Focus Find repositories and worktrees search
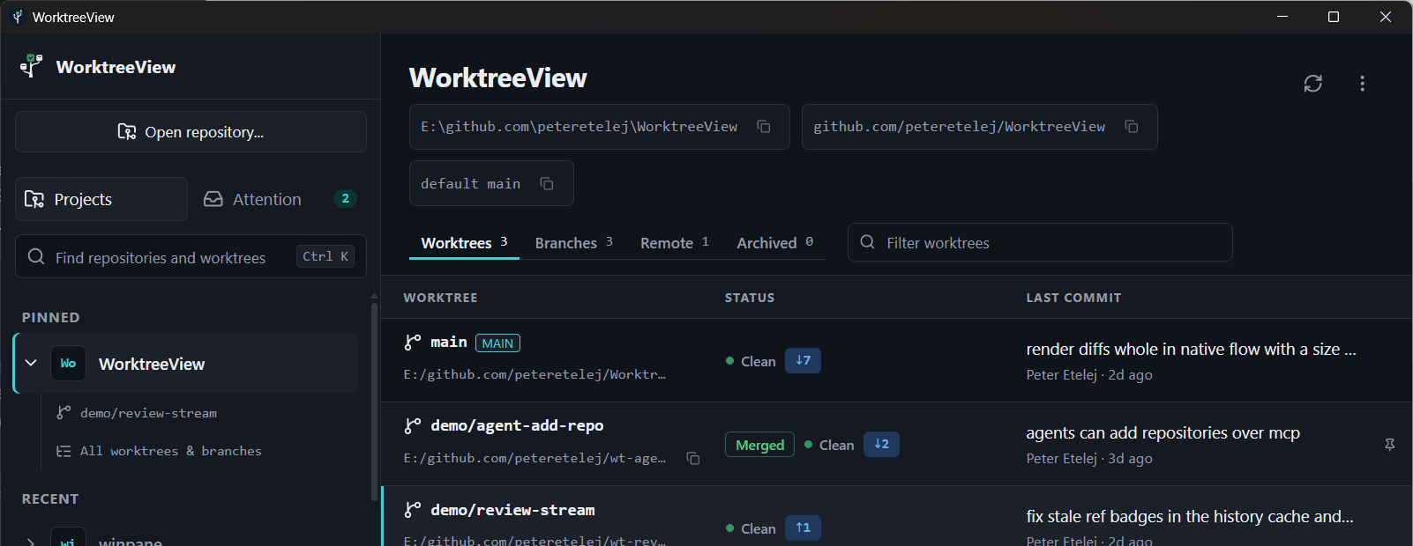This screenshot has width=1413, height=546. tap(191, 256)
